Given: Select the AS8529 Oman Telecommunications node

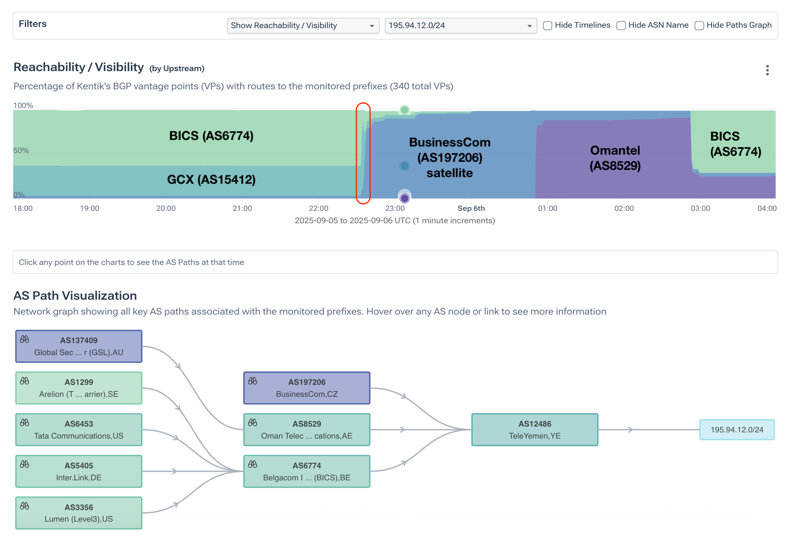Looking at the screenshot, I should 307,430.
